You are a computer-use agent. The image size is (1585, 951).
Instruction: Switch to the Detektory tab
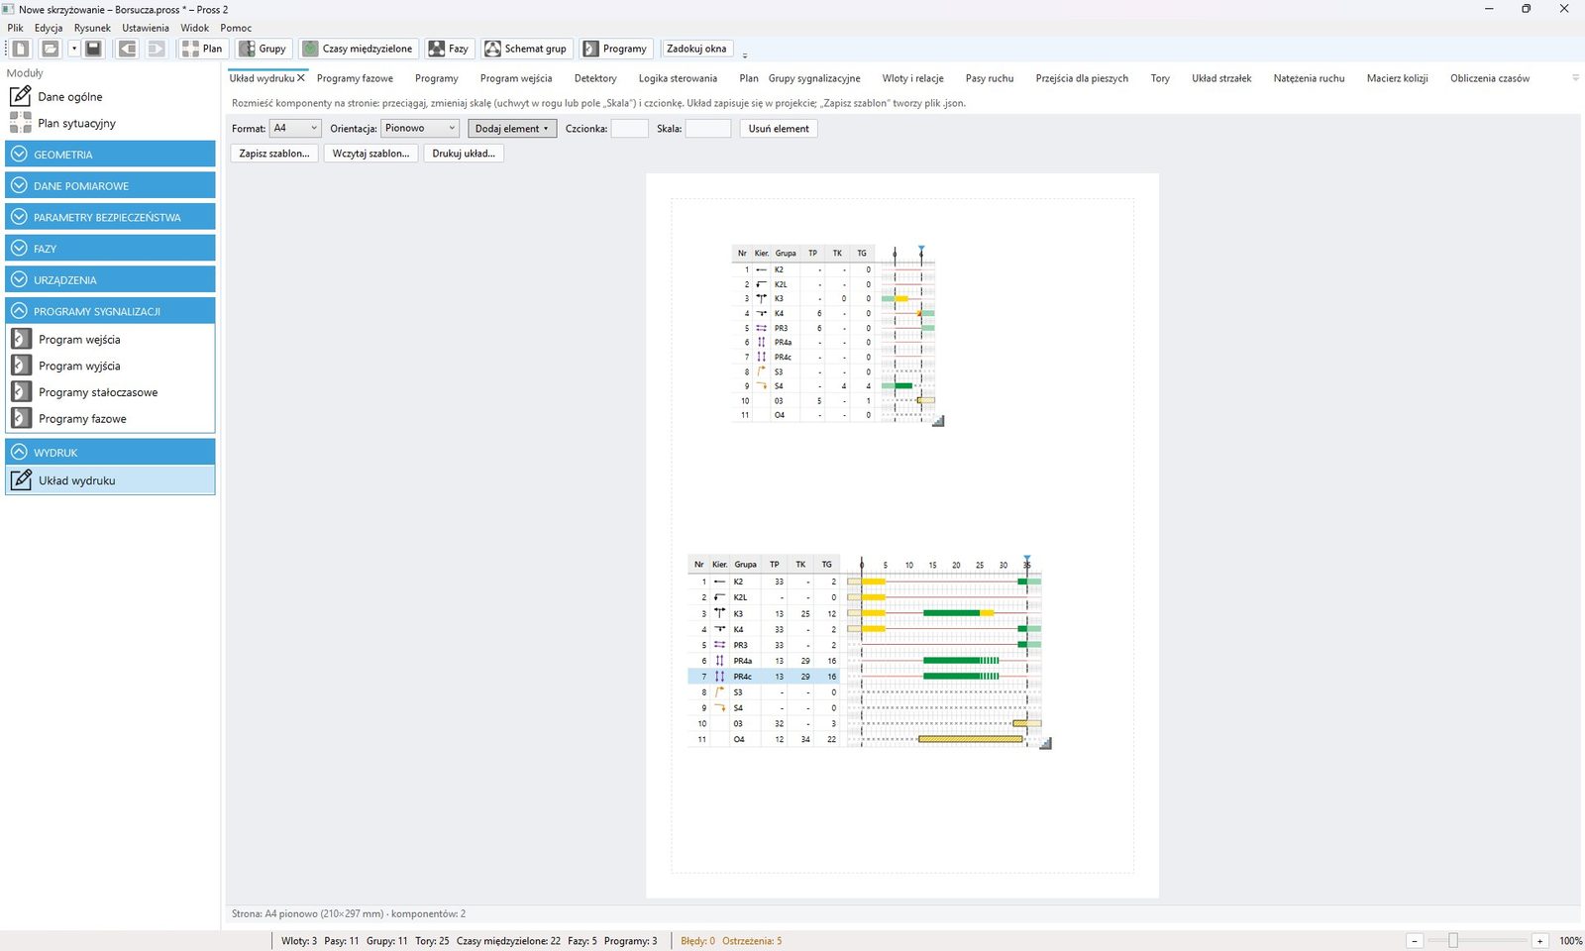coord(595,78)
